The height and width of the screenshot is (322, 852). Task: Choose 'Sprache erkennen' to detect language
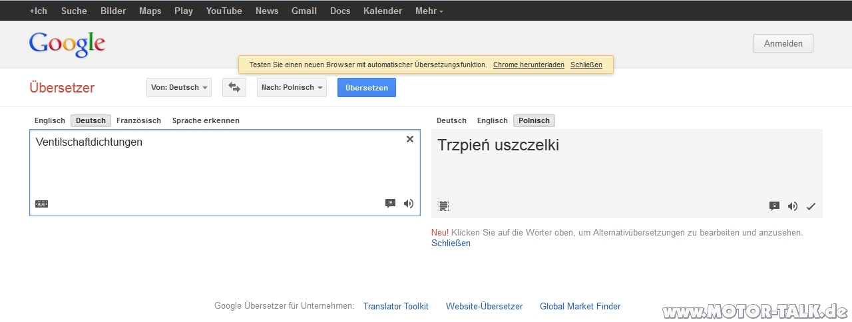pyautogui.click(x=206, y=120)
